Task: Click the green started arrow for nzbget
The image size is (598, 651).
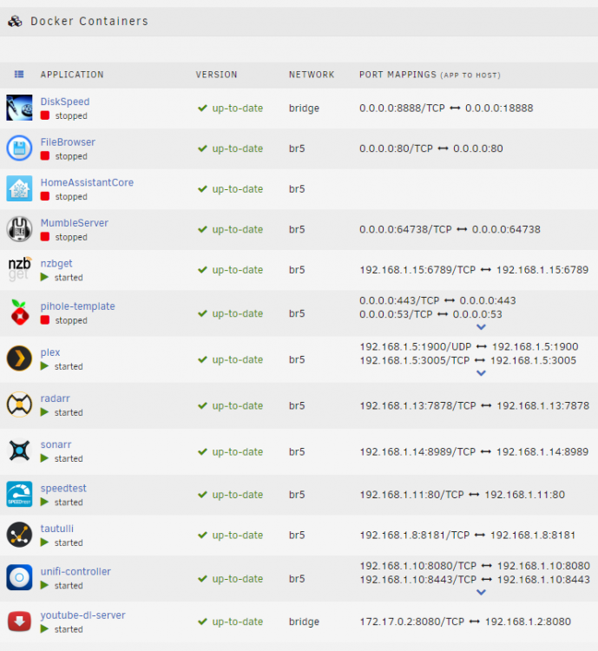Action: point(44,277)
